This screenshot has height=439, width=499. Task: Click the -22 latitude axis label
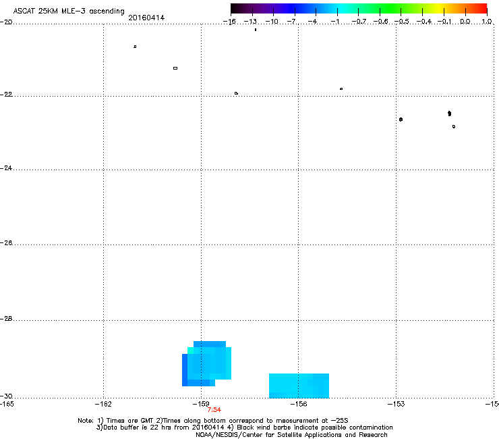coord(6,95)
